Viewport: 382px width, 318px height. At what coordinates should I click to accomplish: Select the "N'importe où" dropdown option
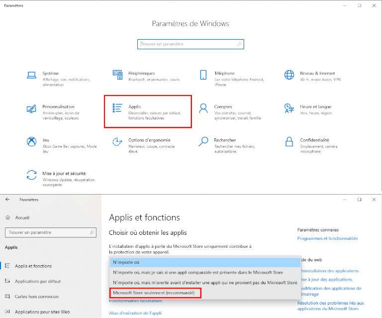tap(205, 262)
